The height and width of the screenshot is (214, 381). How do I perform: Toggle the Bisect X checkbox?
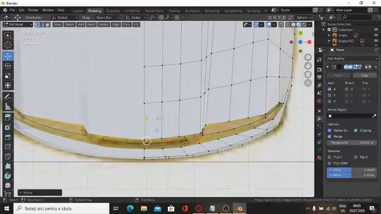[x=346, y=89]
